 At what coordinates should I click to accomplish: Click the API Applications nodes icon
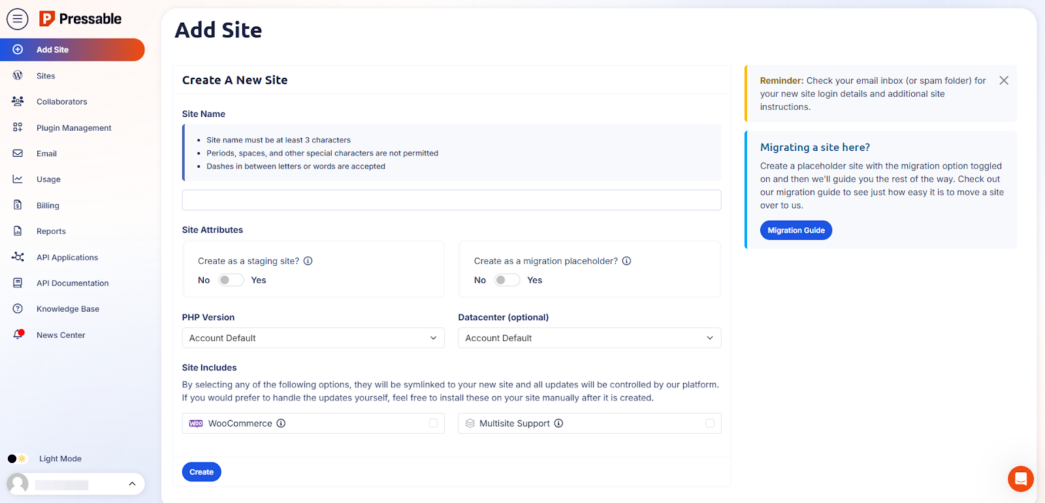pos(18,257)
